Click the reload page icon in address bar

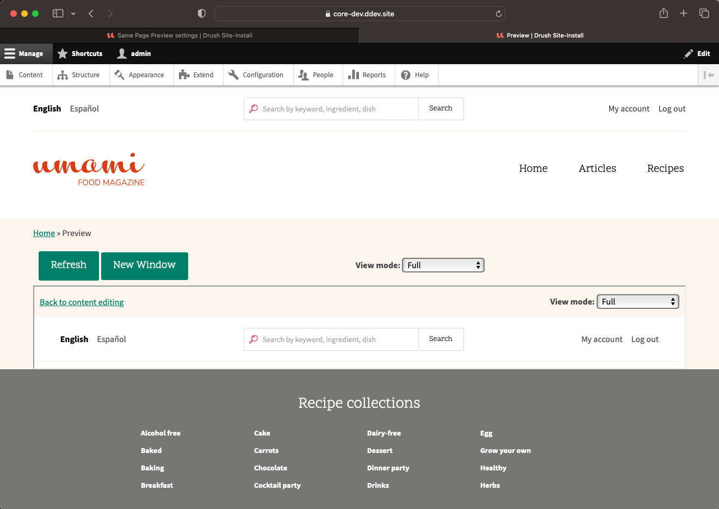[498, 14]
